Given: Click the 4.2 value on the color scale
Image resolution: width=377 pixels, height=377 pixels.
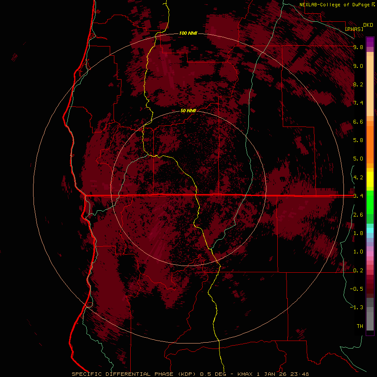Looking at the screenshot, I should coord(358,178).
